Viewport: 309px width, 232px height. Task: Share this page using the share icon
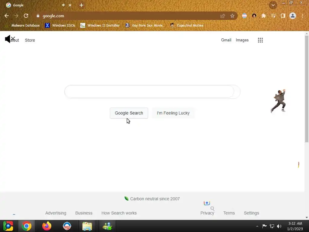[x=223, y=16]
